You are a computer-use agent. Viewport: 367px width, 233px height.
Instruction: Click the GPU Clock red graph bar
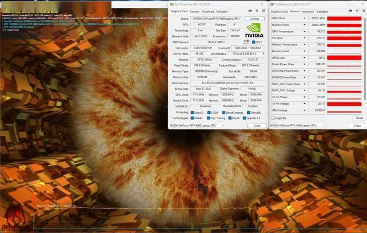(344, 18)
